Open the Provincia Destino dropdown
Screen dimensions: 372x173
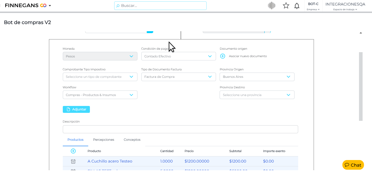click(x=257, y=95)
